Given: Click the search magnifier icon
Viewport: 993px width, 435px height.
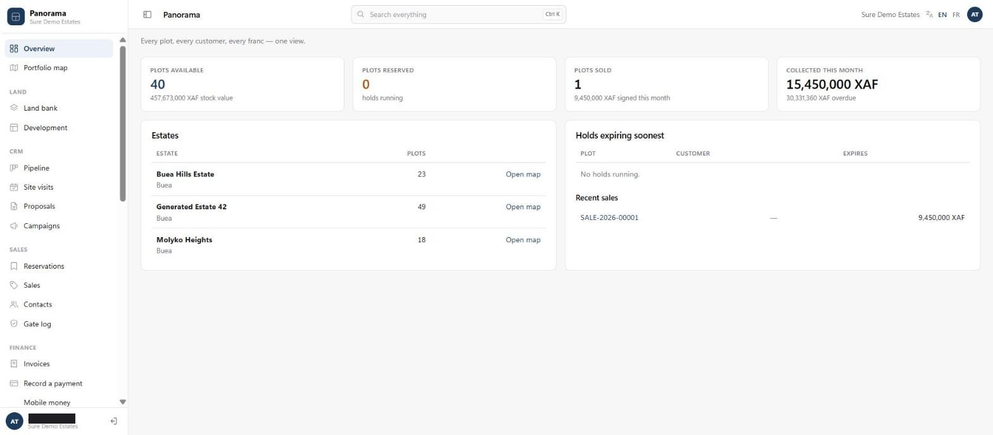Looking at the screenshot, I should coord(361,15).
